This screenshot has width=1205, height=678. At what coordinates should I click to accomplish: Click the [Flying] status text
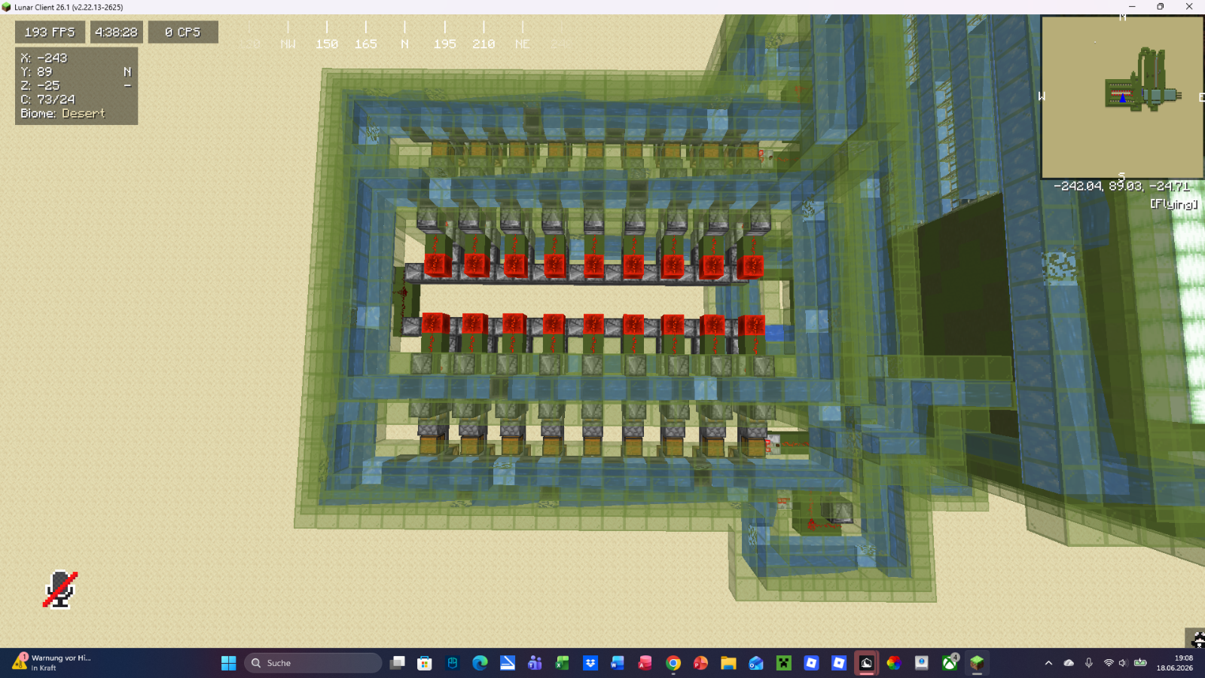click(x=1173, y=204)
